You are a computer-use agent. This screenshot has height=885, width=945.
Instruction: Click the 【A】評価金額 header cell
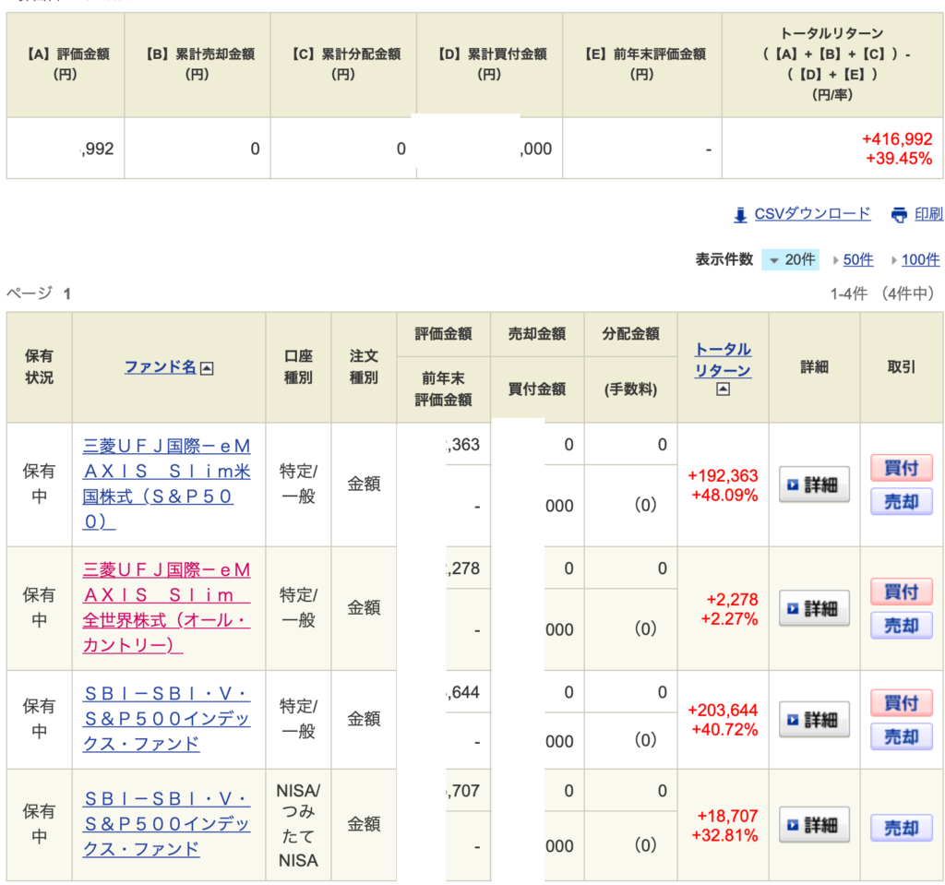coord(66,66)
